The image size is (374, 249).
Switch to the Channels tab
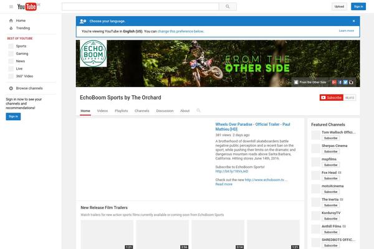pos(141,111)
